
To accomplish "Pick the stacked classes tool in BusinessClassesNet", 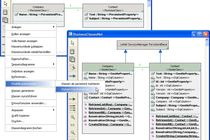I will tap(72, 59).
